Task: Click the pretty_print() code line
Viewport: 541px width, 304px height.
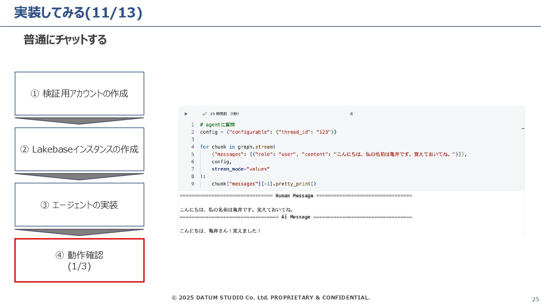Action: tap(264, 184)
